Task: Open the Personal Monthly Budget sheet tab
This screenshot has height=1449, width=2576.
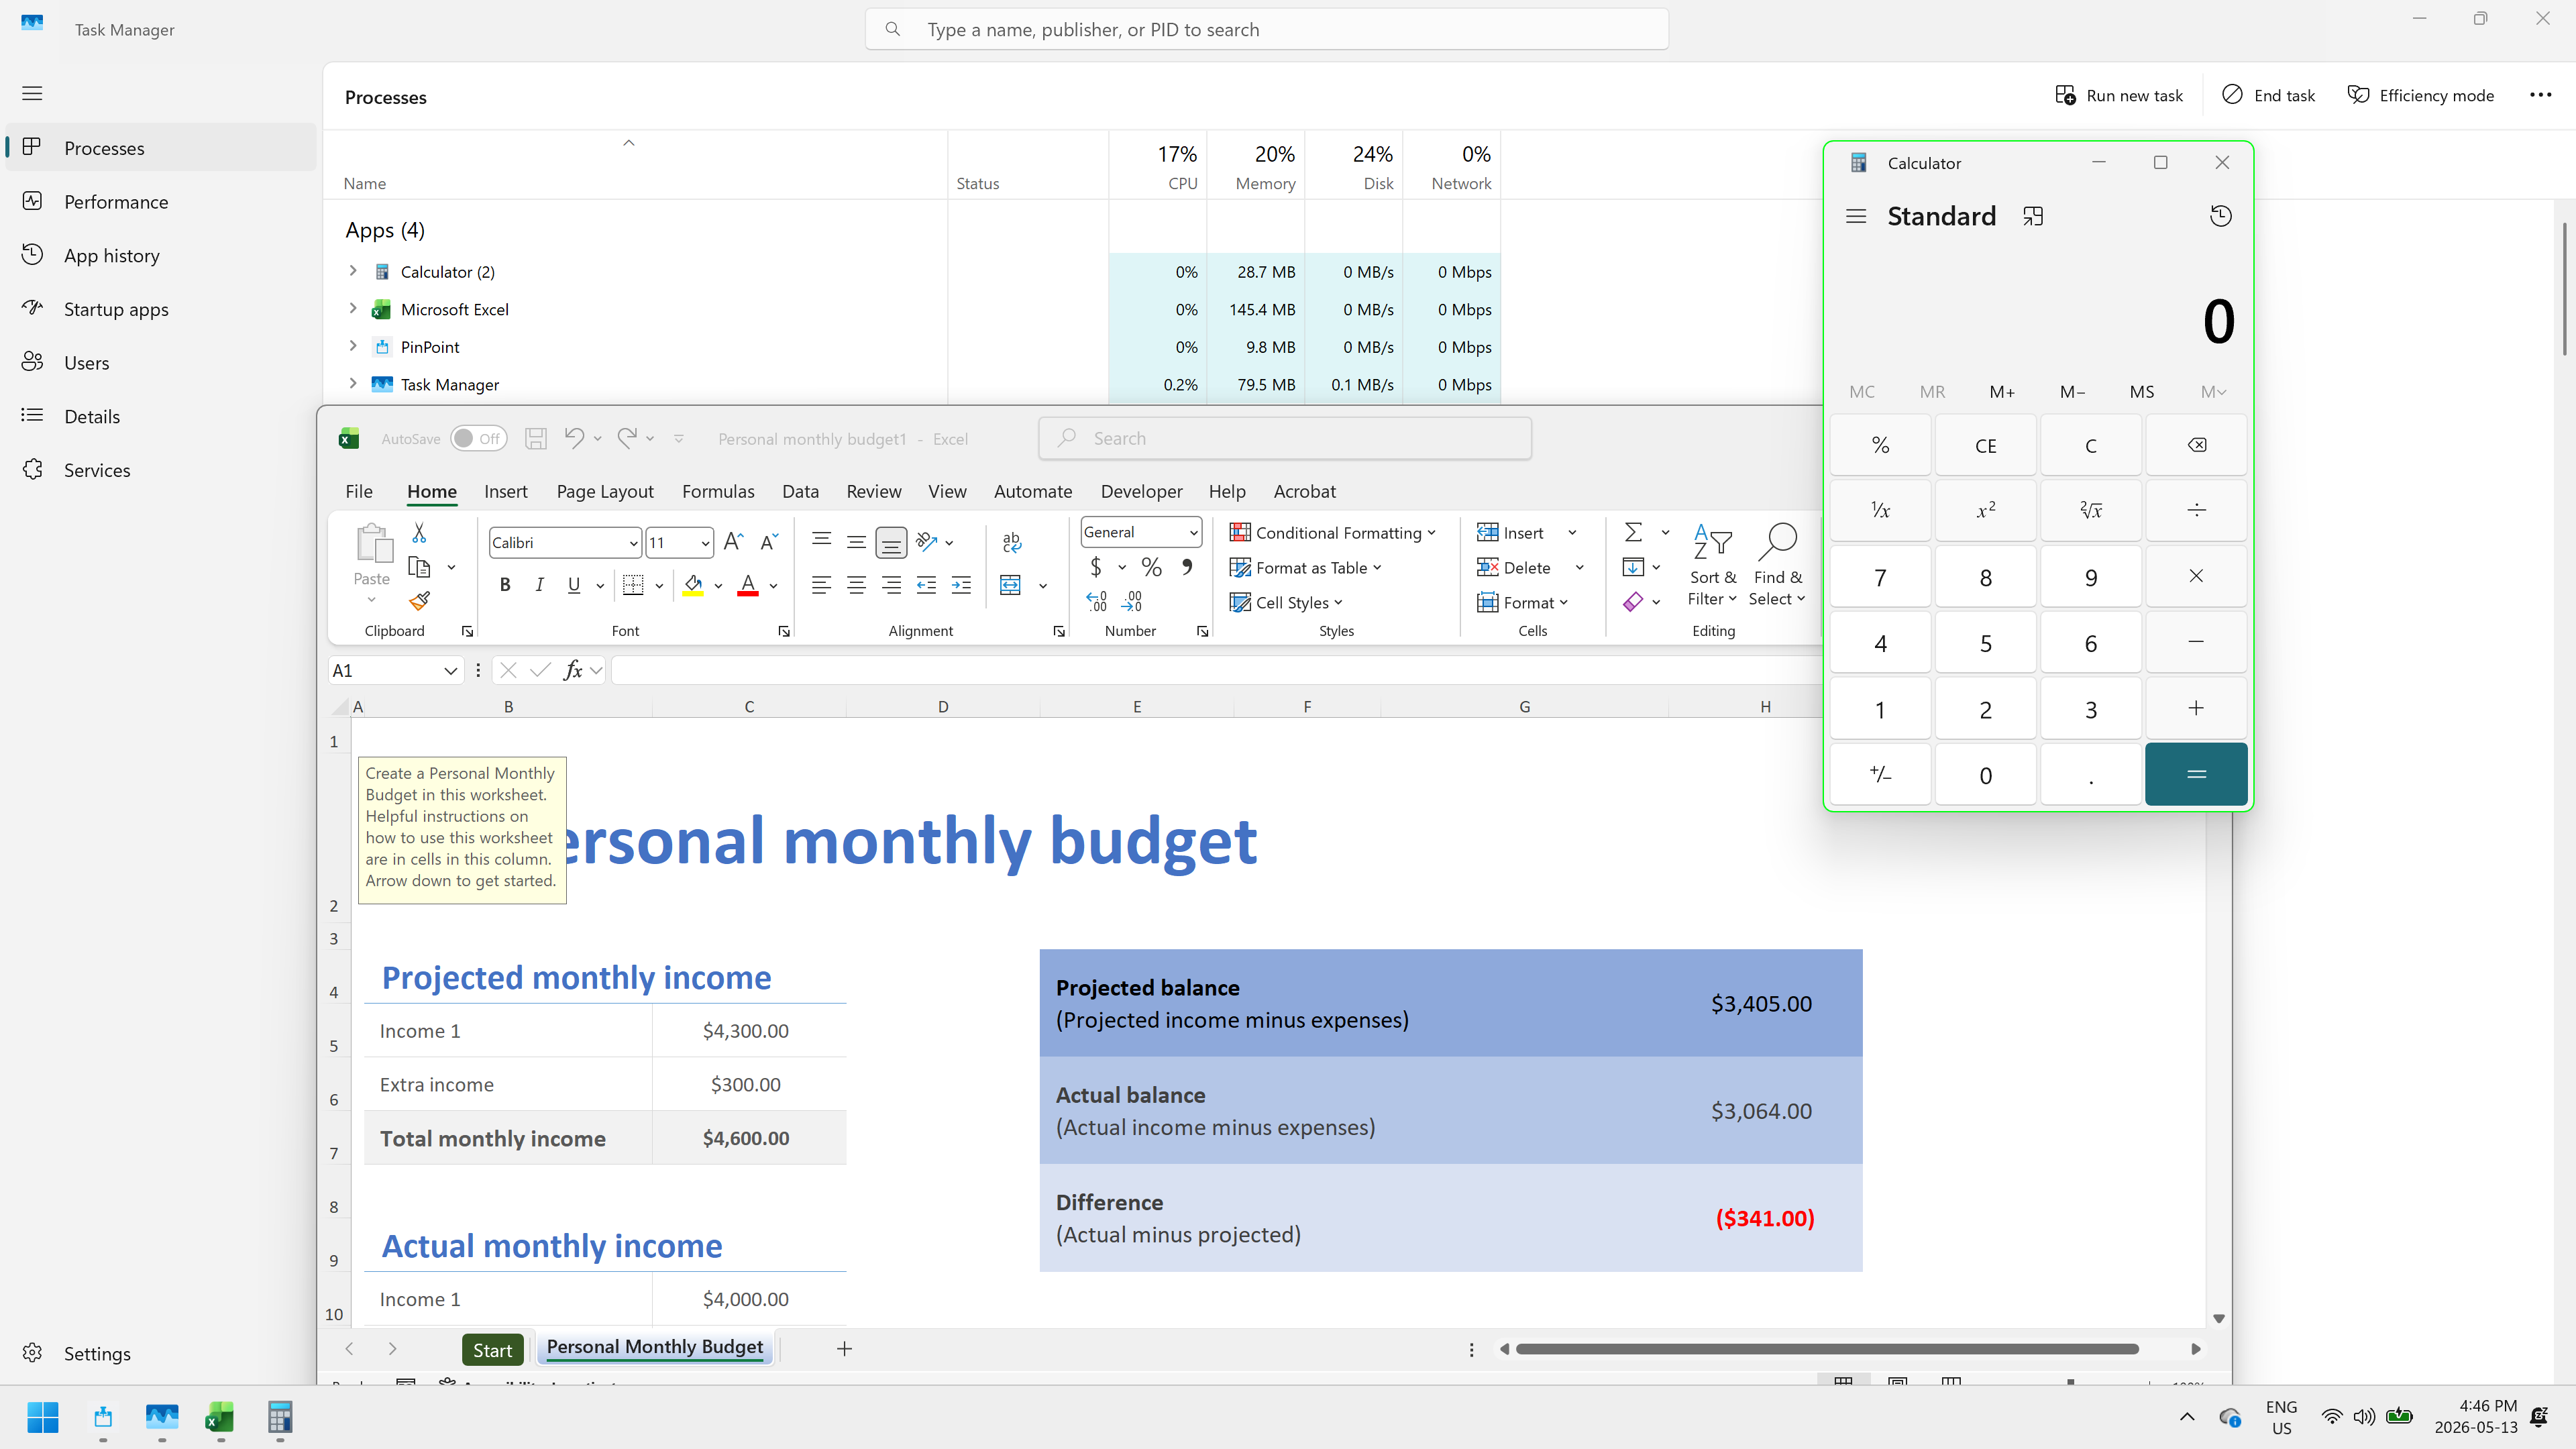Action: click(654, 1347)
